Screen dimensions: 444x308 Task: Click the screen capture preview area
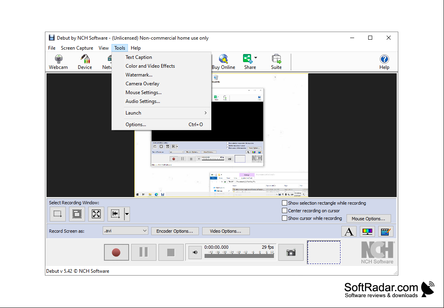(x=221, y=135)
